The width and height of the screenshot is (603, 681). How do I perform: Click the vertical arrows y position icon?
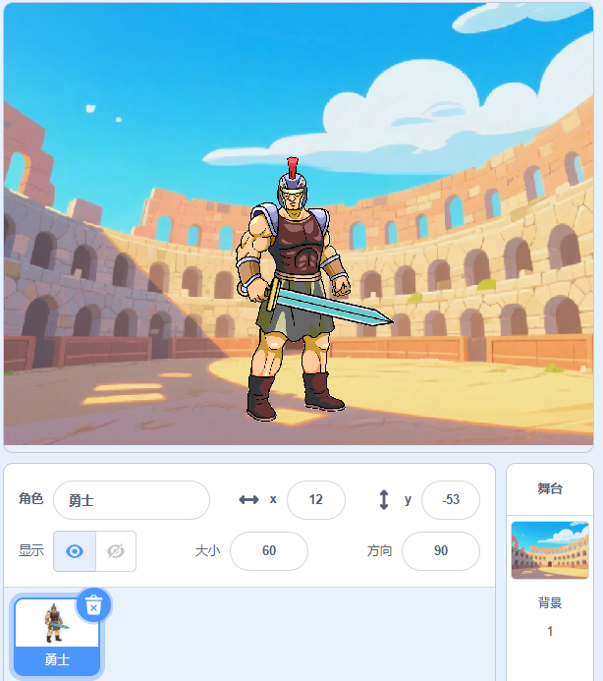[x=384, y=500]
